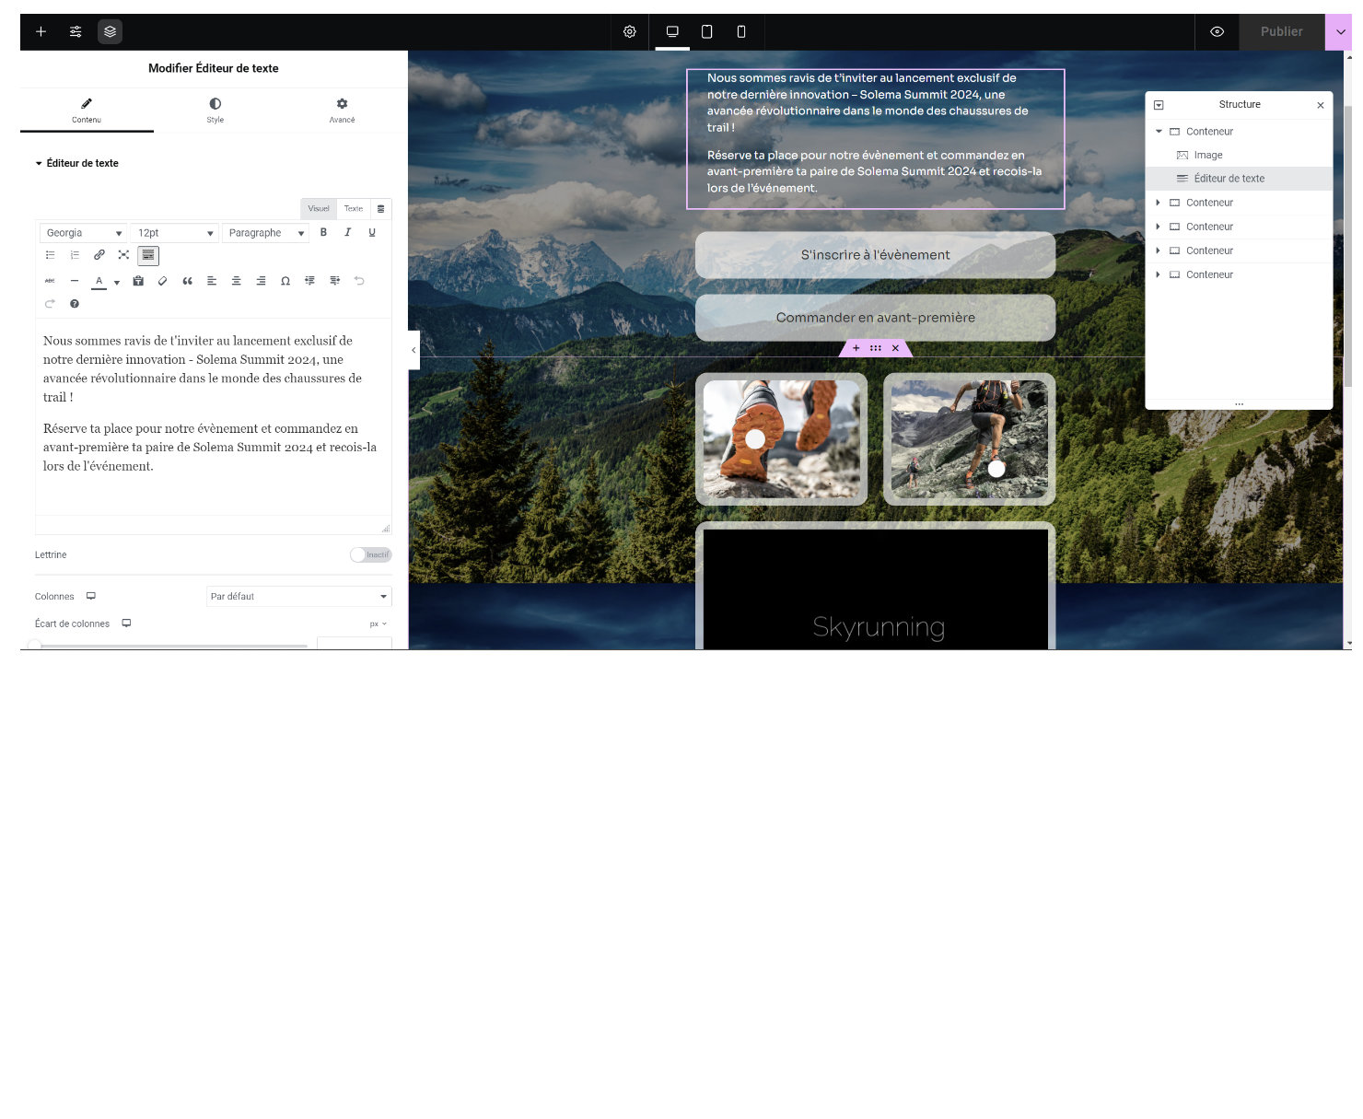The height and width of the screenshot is (1119, 1363).
Task: Apply strikethrough ABC formatting
Action: tap(50, 281)
